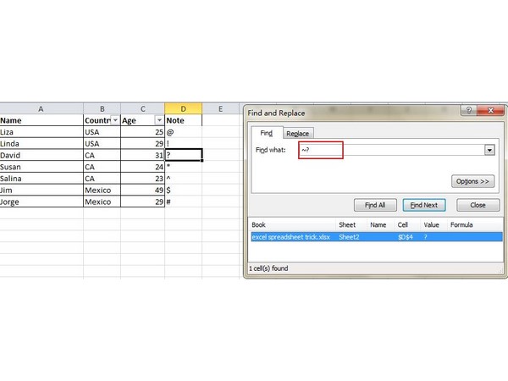The width and height of the screenshot is (508, 381).
Task: Select the Note header cell
Action: [184, 120]
